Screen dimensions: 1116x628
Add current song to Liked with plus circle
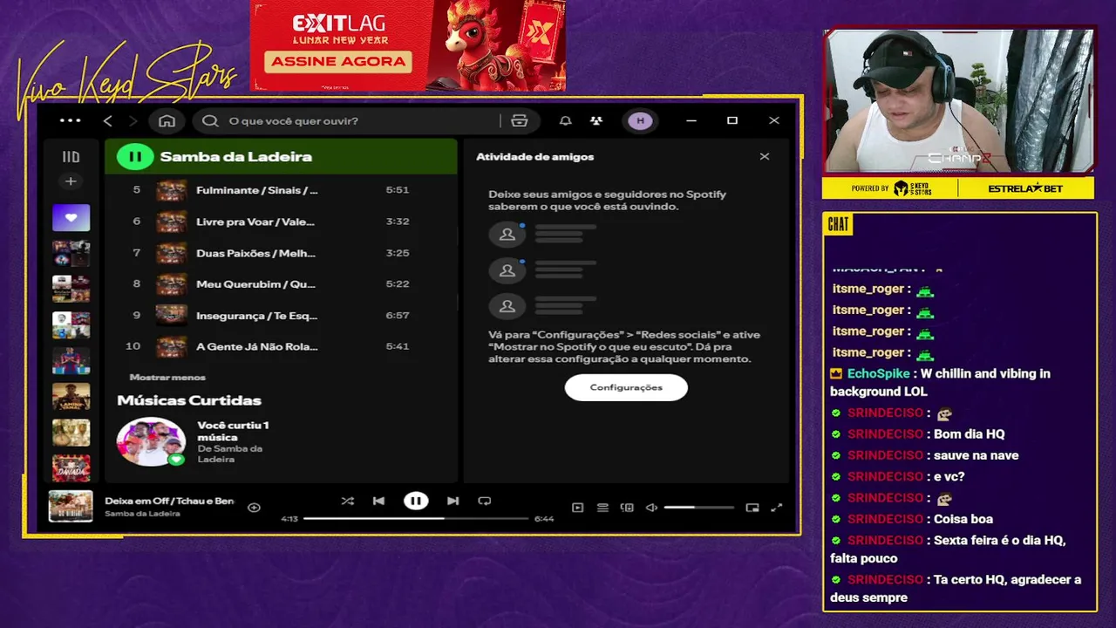pos(254,507)
